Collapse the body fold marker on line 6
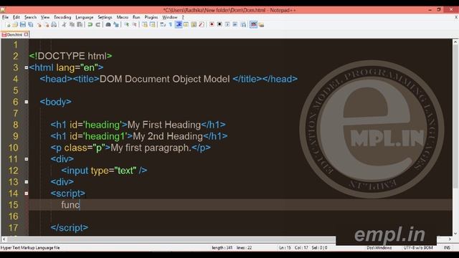459x258 pixels. pos(27,102)
